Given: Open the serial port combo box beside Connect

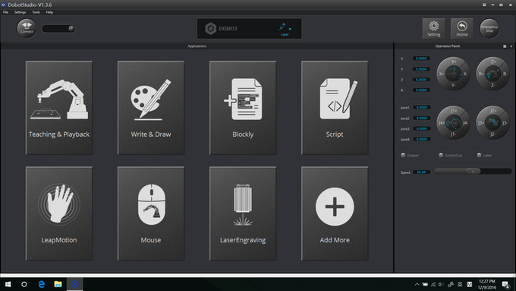Looking at the screenshot, I should (58, 28).
